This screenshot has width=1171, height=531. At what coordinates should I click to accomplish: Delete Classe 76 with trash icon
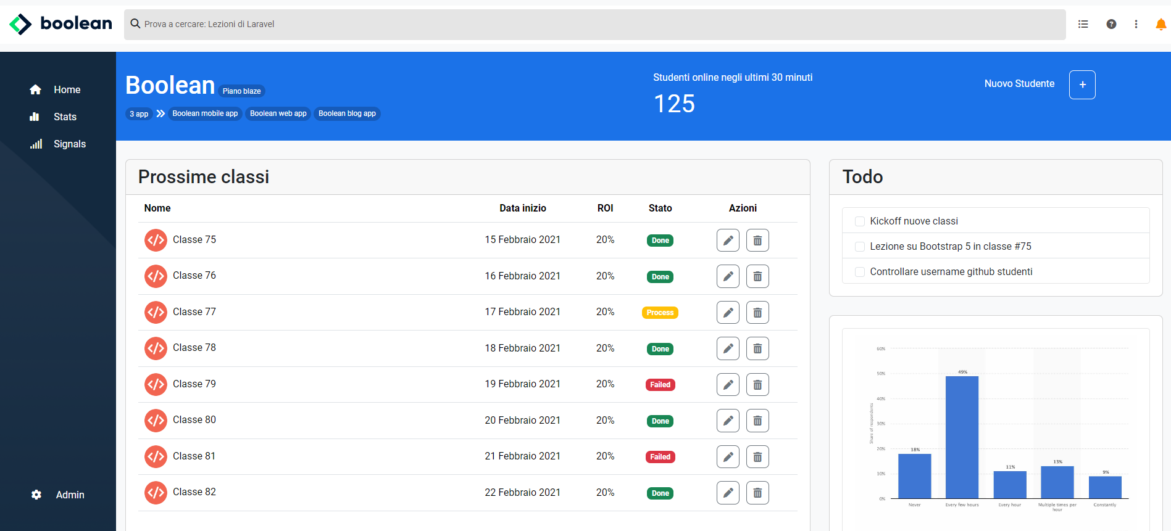coord(757,276)
